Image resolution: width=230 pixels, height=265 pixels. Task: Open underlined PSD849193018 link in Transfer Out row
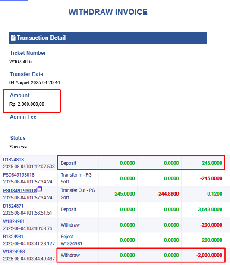point(20,191)
